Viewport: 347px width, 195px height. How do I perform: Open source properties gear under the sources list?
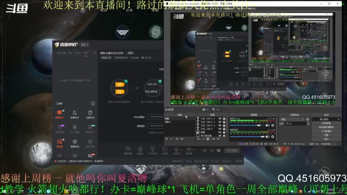click(208, 139)
